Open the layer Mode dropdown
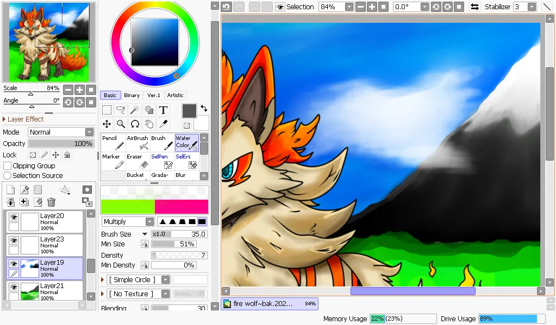 [x=89, y=132]
